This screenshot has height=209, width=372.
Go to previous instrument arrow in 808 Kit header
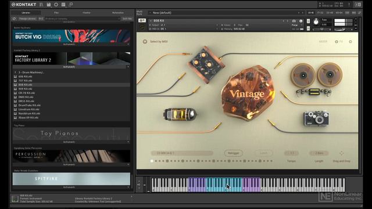pyautogui.click(x=283, y=21)
